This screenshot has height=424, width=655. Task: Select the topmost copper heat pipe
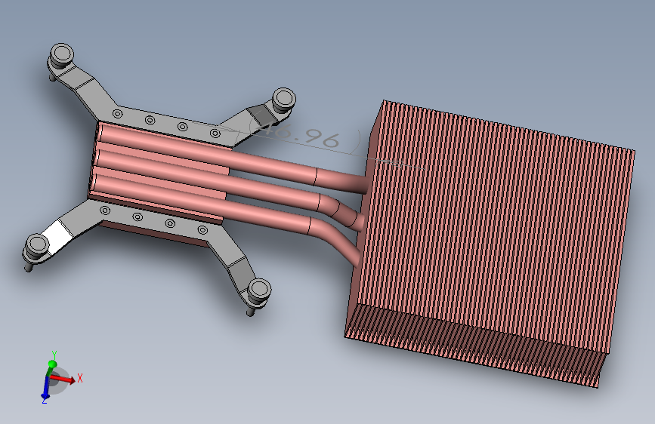click(x=234, y=156)
